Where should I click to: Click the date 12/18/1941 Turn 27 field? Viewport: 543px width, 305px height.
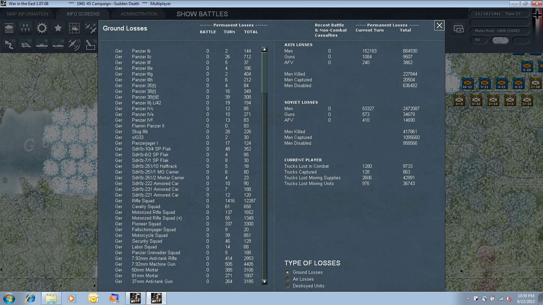click(x=499, y=14)
